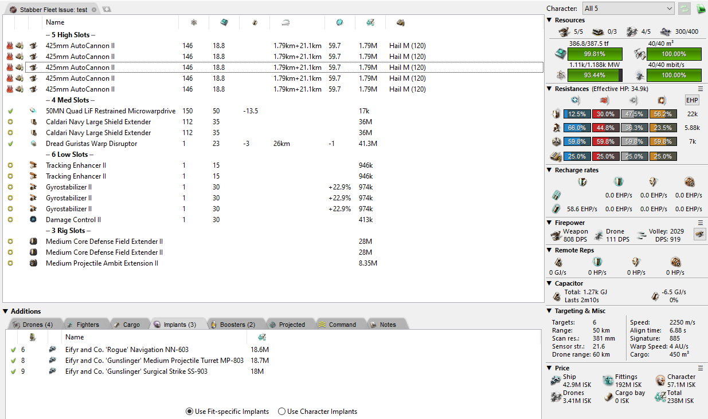This screenshot has height=419, width=708.
Task: Collapse the Additions section
Action: click(6, 311)
